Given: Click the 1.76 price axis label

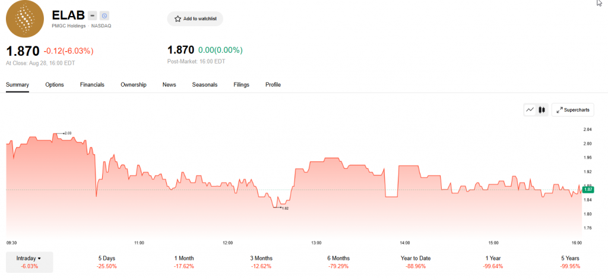Looking at the screenshot, I should pos(588,228).
